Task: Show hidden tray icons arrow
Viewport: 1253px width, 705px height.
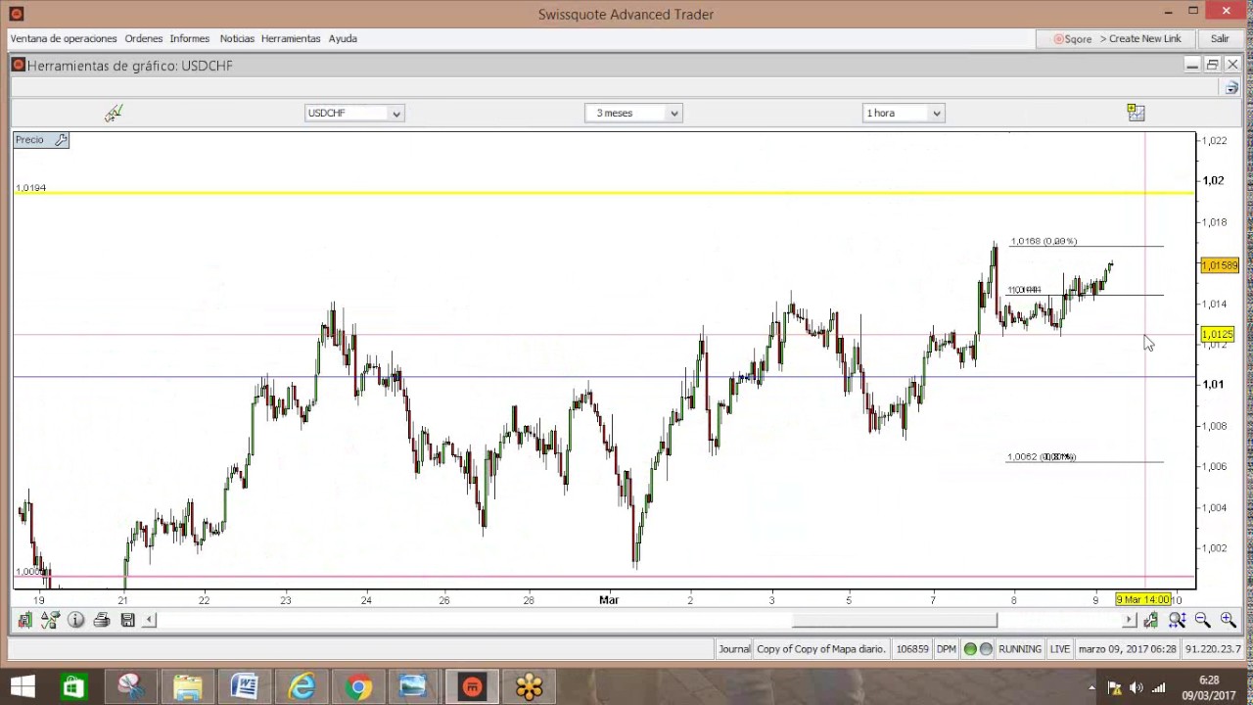Action: click(1091, 688)
